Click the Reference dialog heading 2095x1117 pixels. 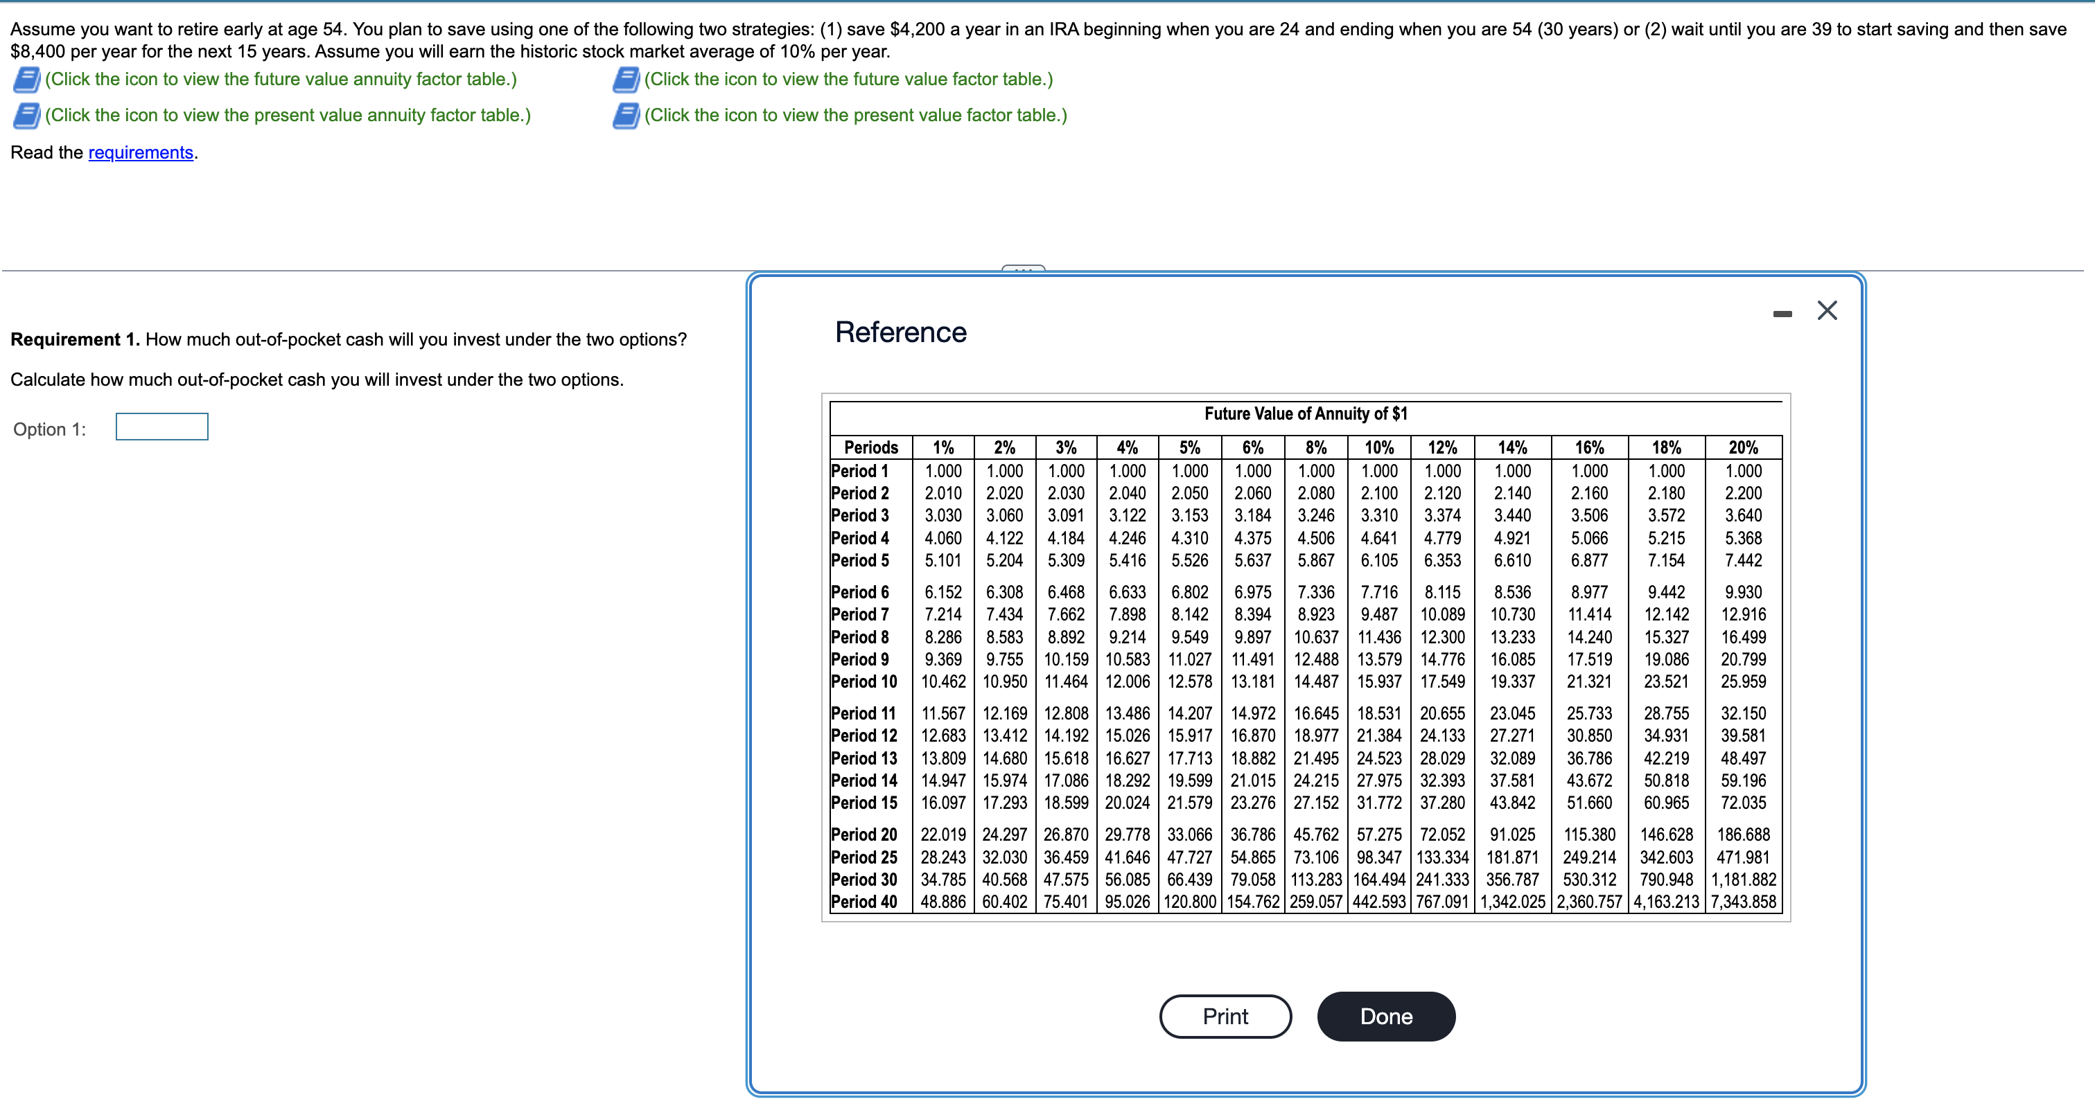[900, 332]
